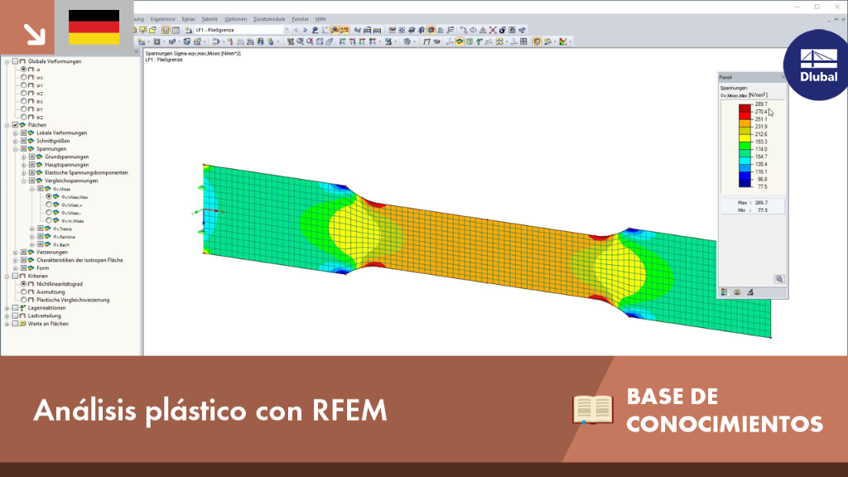Expand the Grundspannungen node
848x477 pixels.
[24, 157]
